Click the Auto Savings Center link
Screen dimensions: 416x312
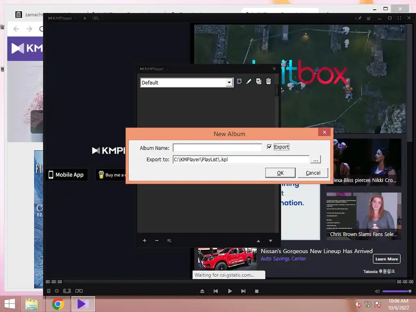[283, 259]
